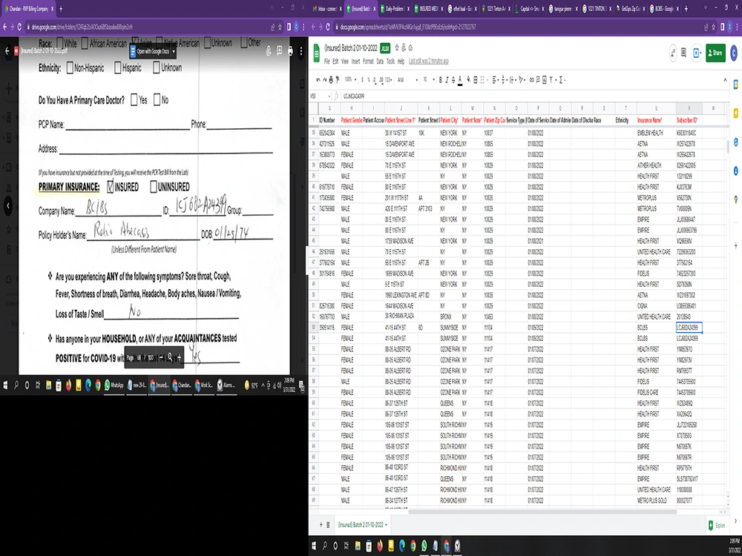Open the horizontal align dropdown
This screenshot has width=742, height=556.
pos(495,80)
